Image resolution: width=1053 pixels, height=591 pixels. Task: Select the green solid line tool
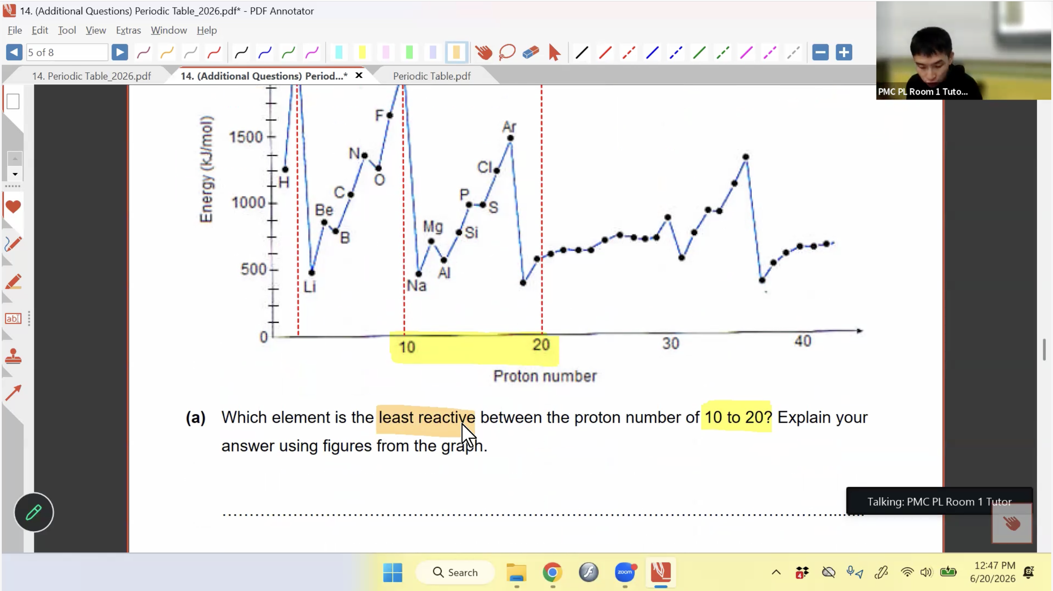click(700, 53)
